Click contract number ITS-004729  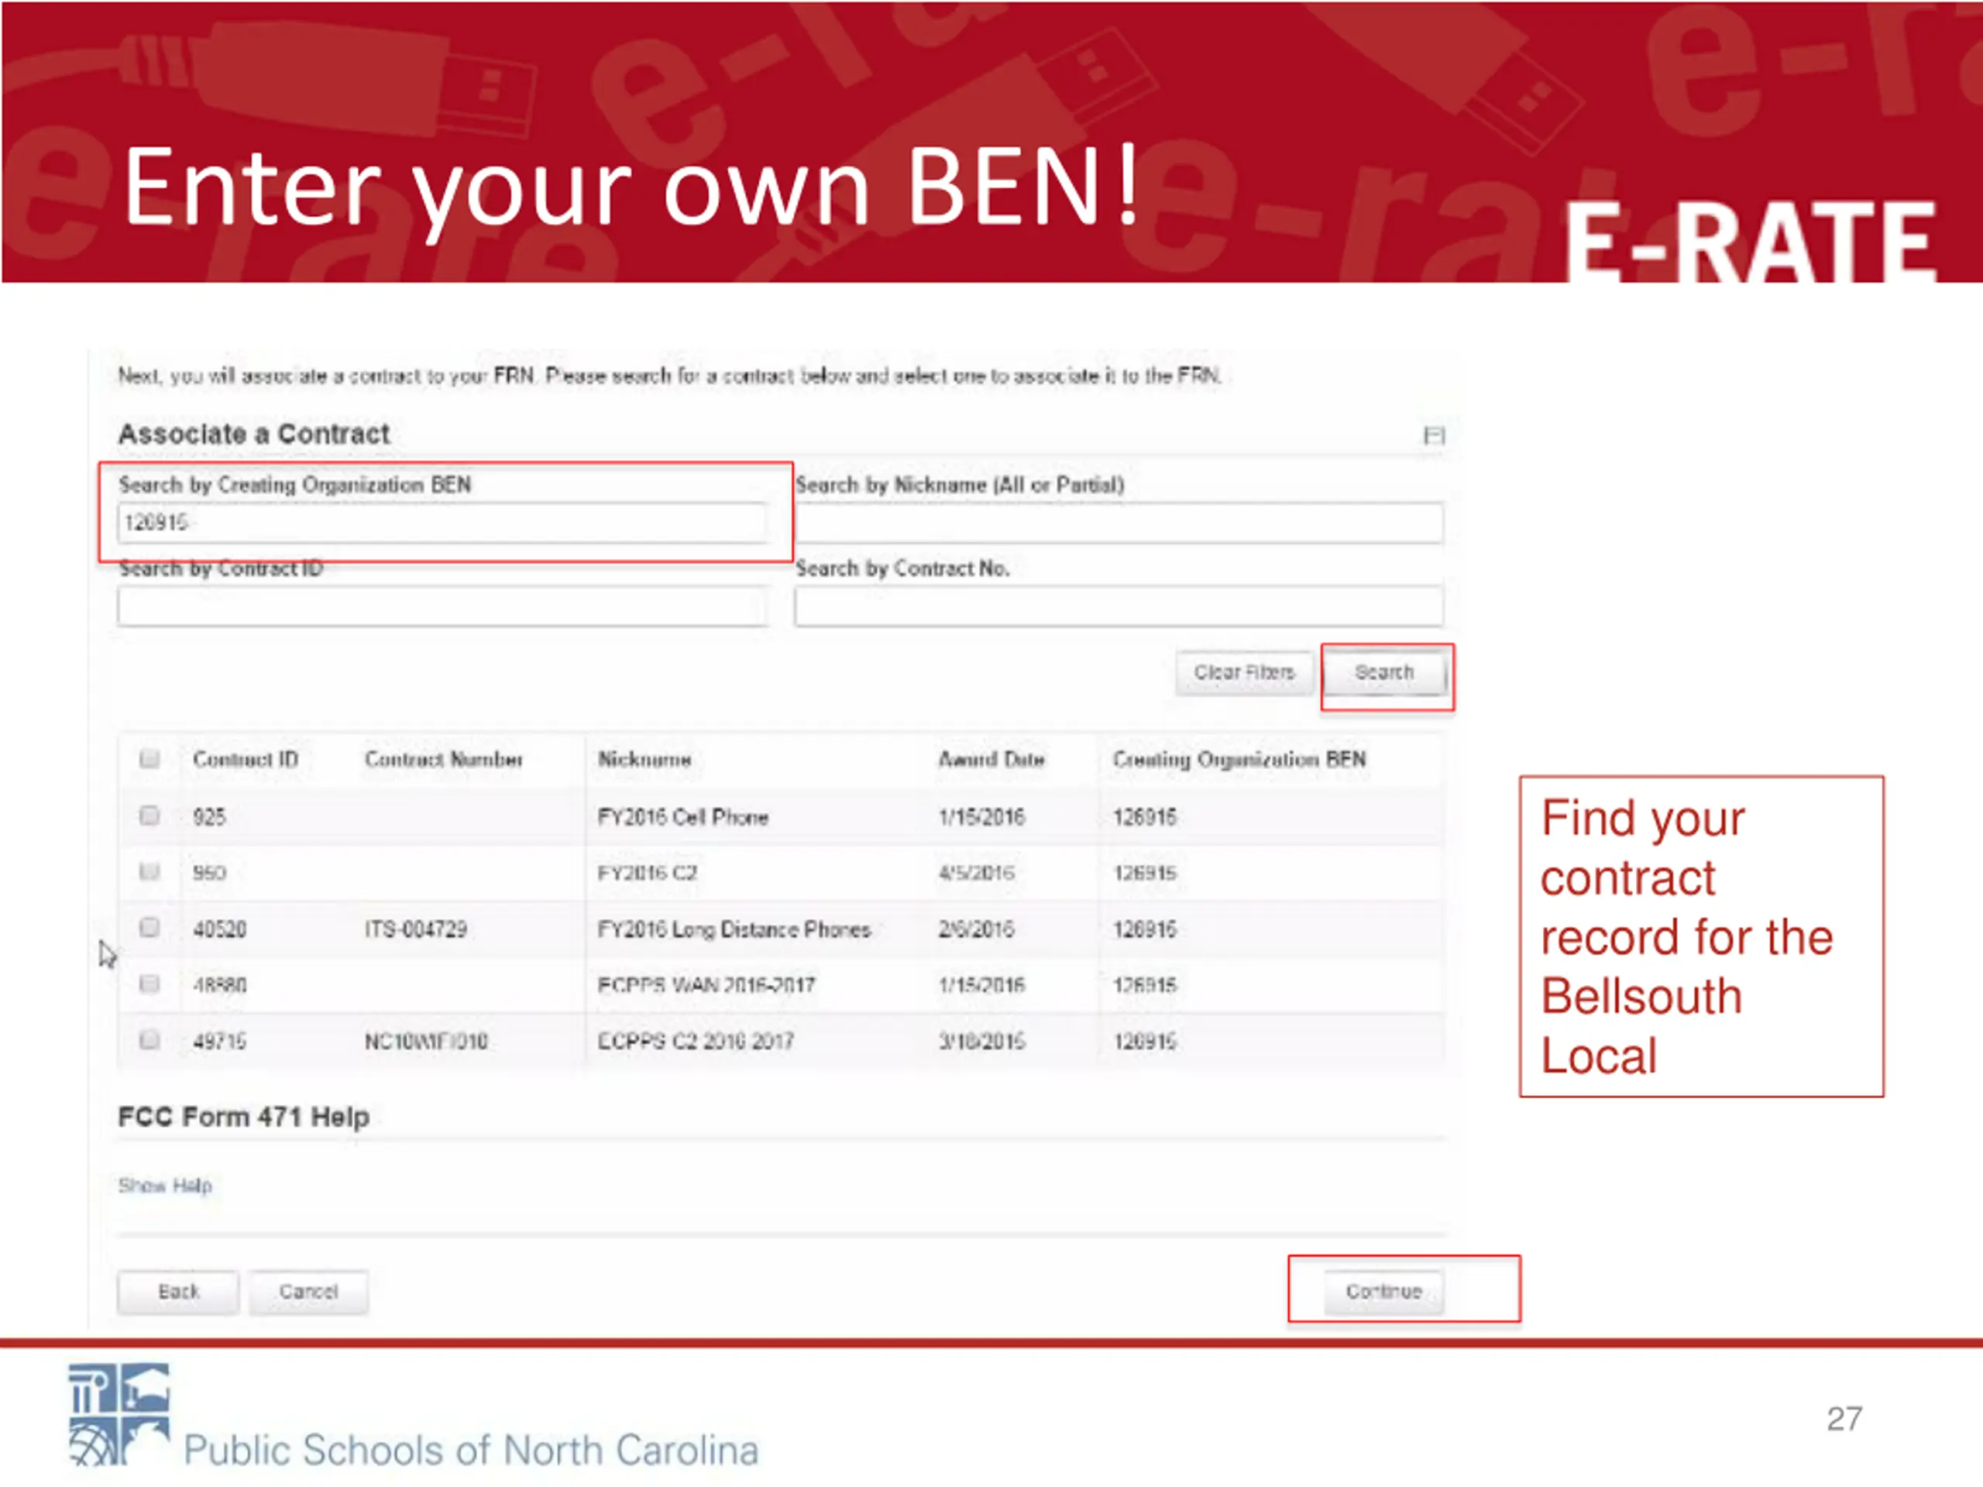pos(416,929)
